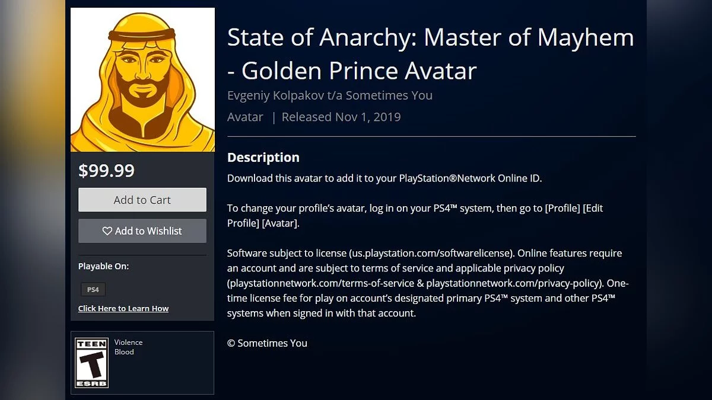
Task: Click the Violence content descriptor
Action: pos(128,343)
